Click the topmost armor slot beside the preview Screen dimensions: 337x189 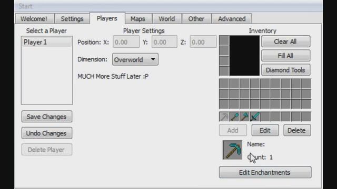[224, 40]
